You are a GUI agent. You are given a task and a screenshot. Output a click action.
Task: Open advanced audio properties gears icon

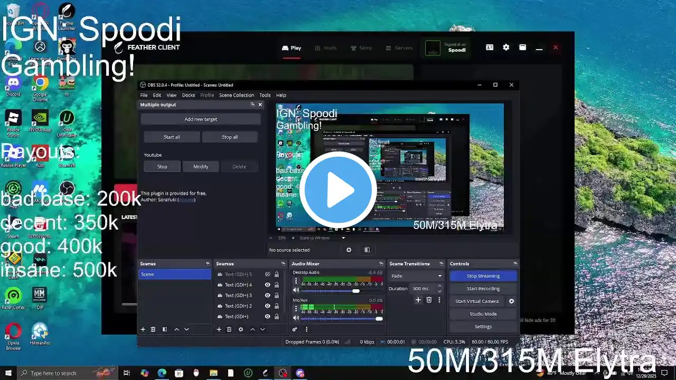(x=295, y=329)
